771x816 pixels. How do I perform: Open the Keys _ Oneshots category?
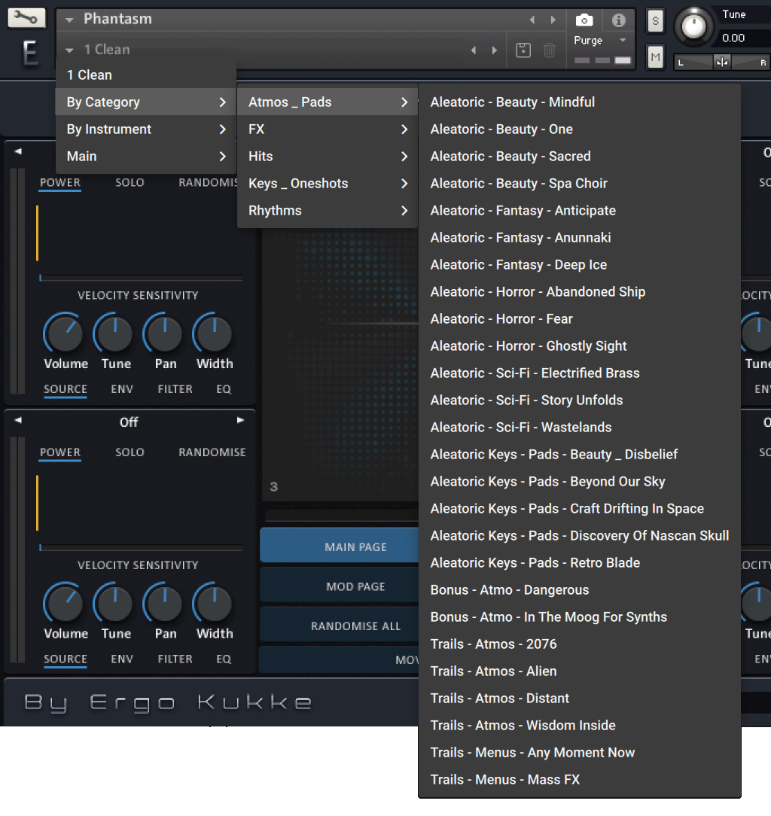328,183
